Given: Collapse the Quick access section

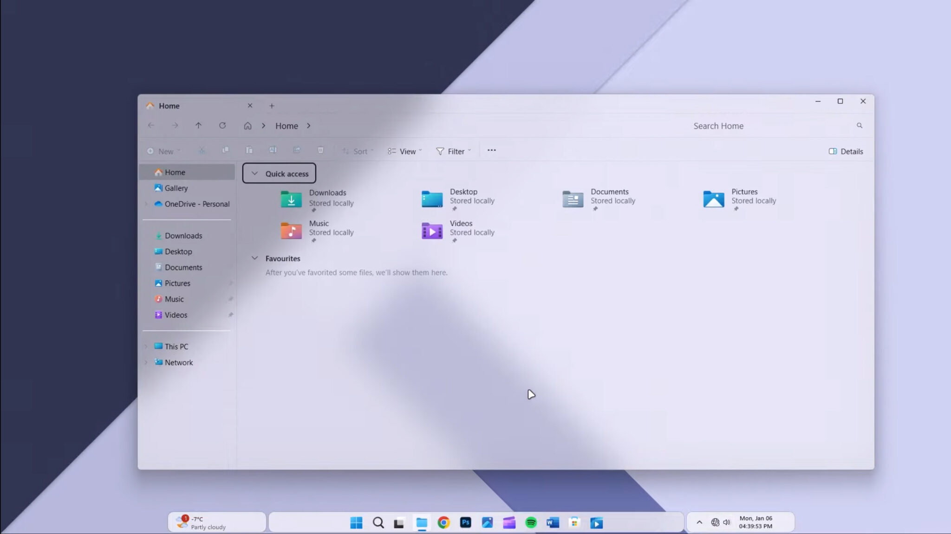Looking at the screenshot, I should coord(254,173).
